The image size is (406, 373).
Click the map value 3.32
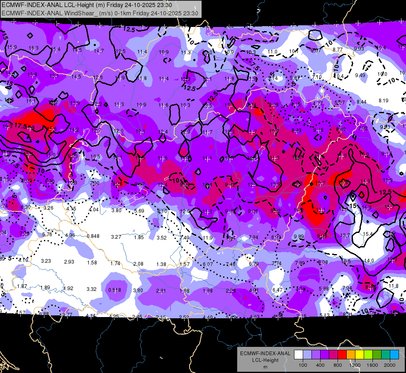[x=91, y=289]
